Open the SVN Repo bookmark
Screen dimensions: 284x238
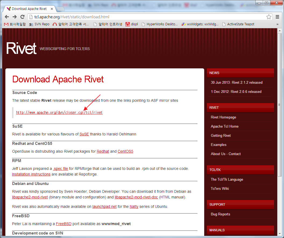coord(39,24)
